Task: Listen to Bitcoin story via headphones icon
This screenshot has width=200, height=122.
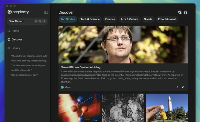Action: (183, 87)
